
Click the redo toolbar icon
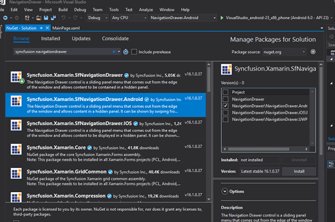pyautogui.click(x=75, y=18)
